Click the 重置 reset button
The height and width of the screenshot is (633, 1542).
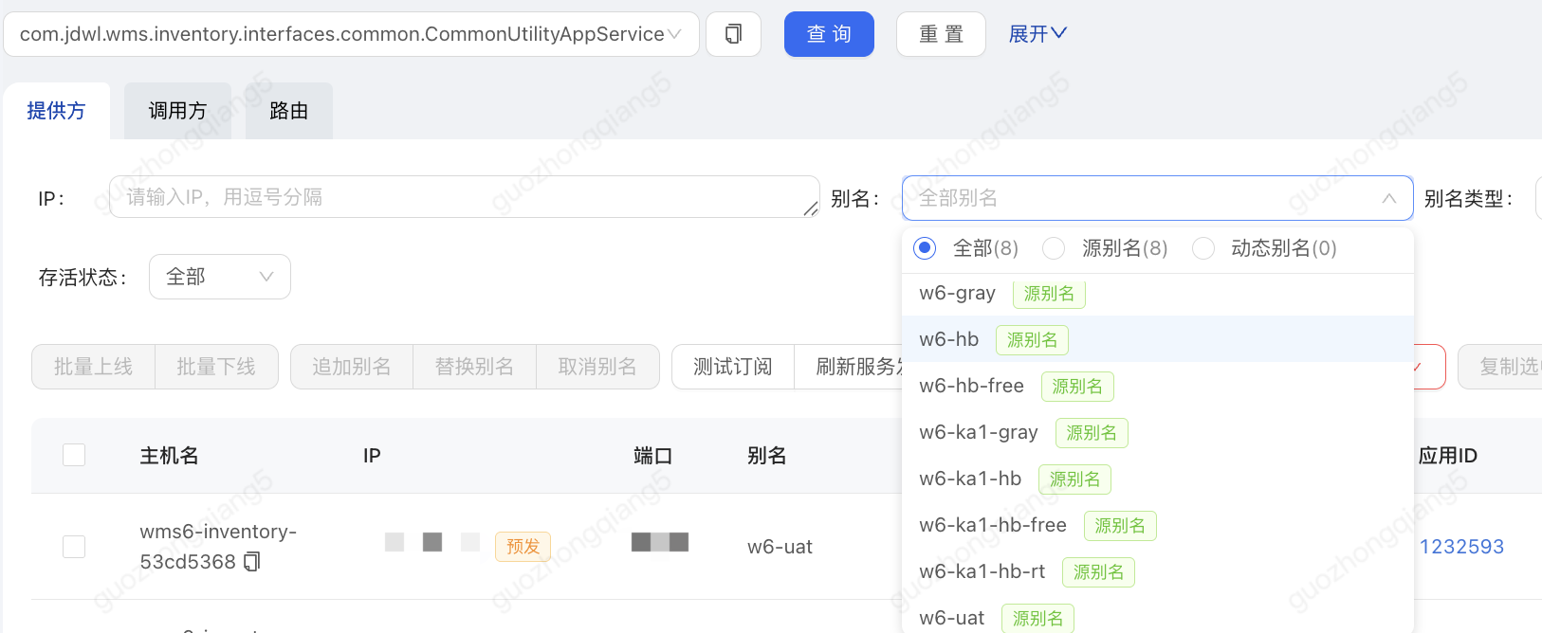[x=941, y=34]
